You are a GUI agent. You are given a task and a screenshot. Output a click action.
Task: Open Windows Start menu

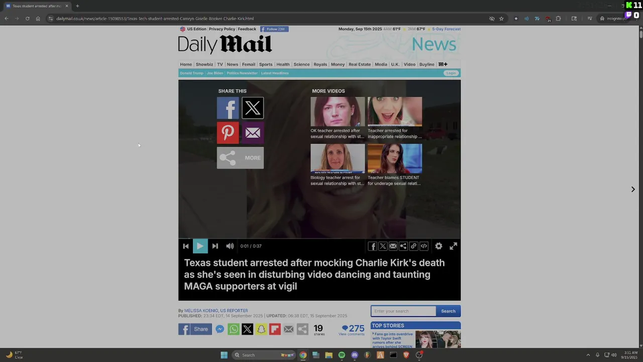tap(224, 355)
